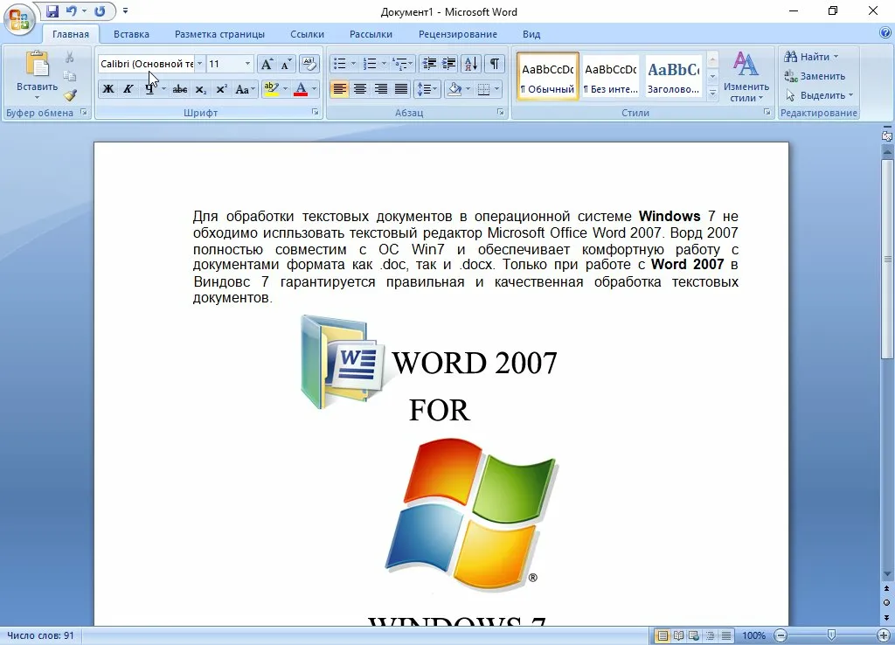Save document via Quick Access floppy icon
This screenshot has height=645, width=895.
tap(52, 11)
